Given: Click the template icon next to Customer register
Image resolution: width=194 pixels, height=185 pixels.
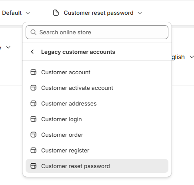Looking at the screenshot, I should point(33,150).
